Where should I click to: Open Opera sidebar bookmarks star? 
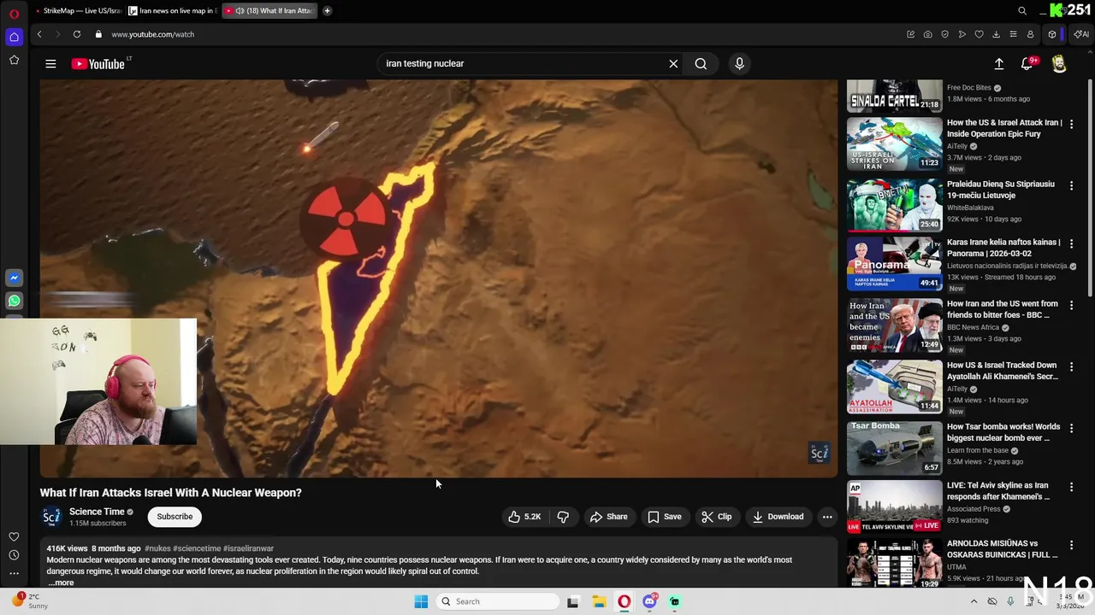pos(14,60)
